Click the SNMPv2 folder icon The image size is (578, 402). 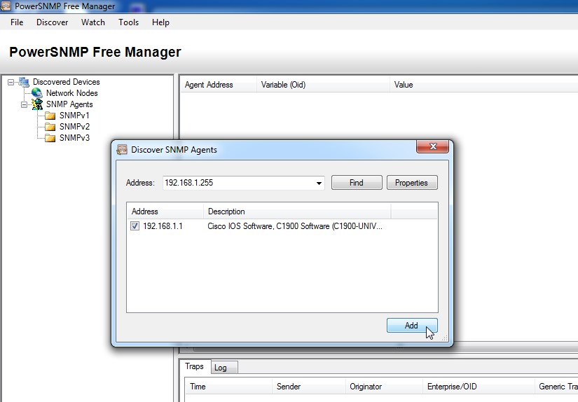[x=50, y=127]
